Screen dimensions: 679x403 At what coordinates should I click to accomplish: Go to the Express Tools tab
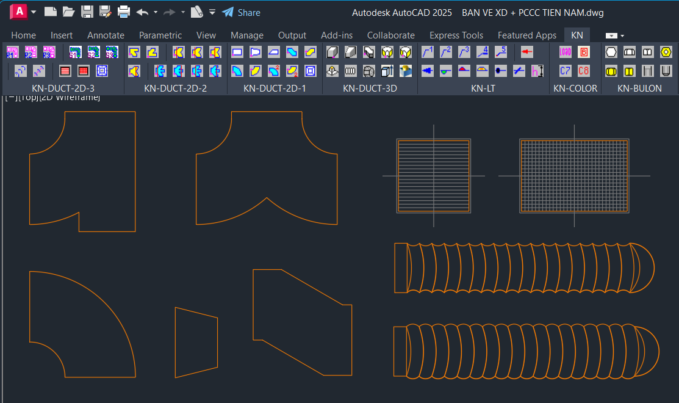point(456,35)
